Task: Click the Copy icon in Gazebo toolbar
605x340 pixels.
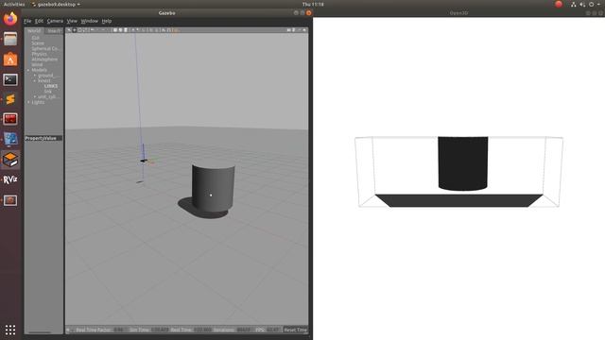Action: tap(151, 30)
